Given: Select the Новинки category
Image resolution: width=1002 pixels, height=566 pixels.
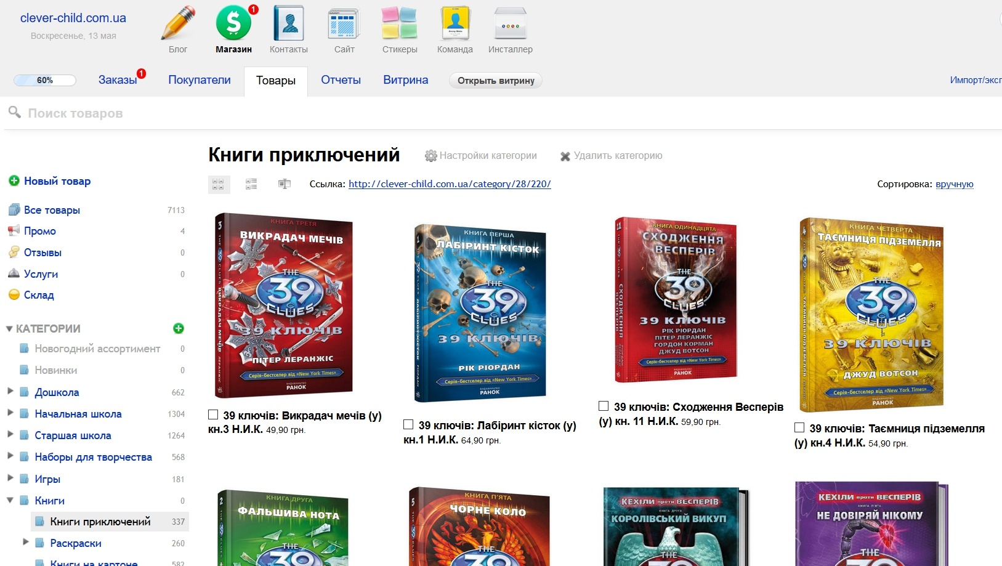Looking at the screenshot, I should tap(56, 370).
